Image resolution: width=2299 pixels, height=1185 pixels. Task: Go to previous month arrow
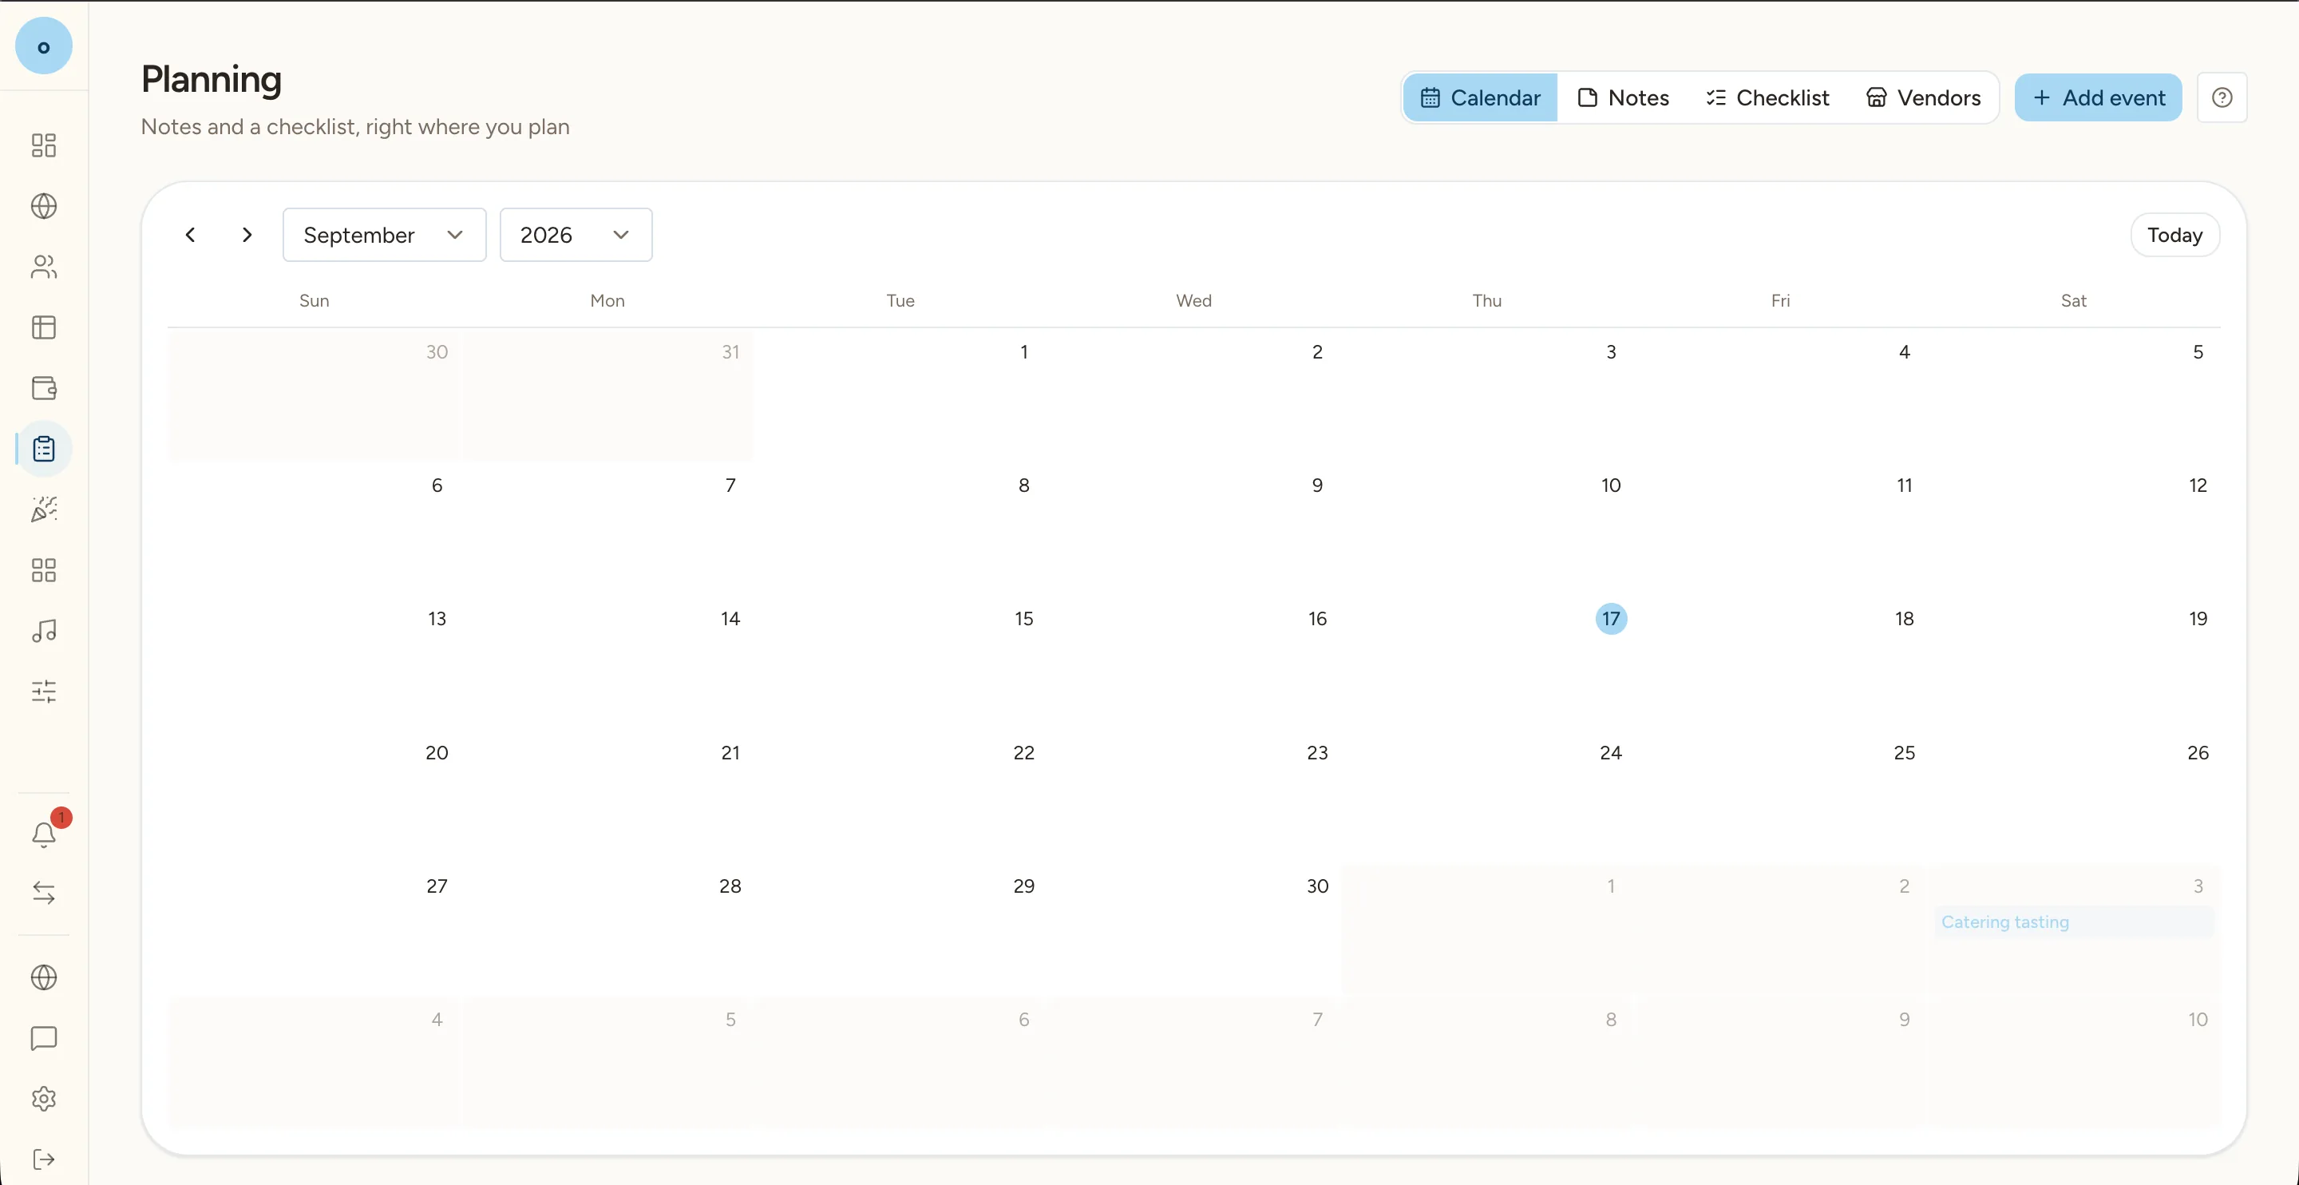190,235
